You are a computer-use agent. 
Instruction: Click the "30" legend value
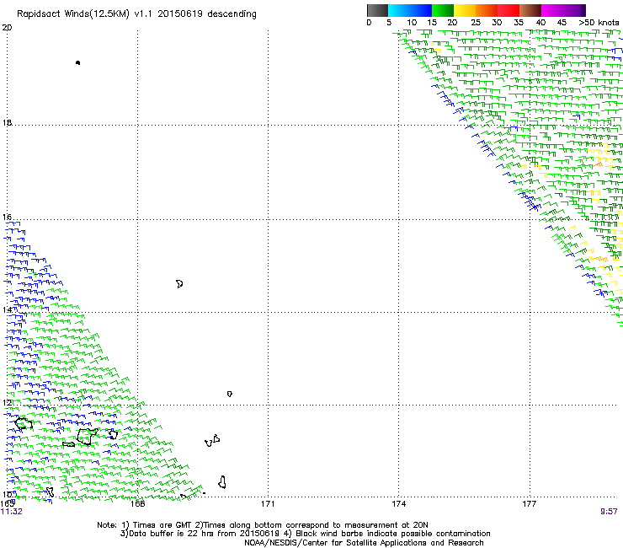(497, 23)
